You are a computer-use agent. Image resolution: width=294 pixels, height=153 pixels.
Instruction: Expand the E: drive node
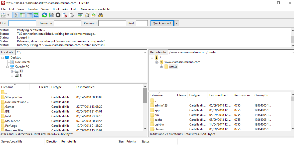(x=12, y=76)
